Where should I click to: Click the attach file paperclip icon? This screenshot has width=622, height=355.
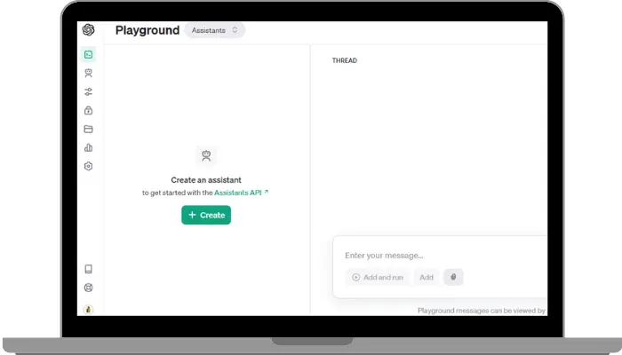453,277
